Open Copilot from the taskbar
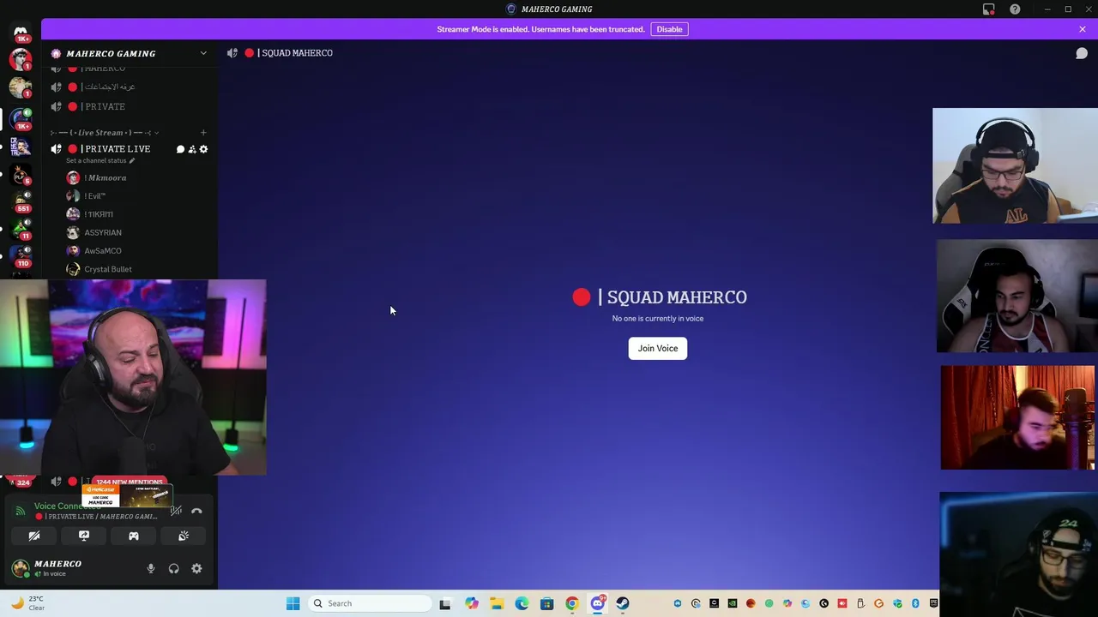Image resolution: width=1098 pixels, height=617 pixels. (x=472, y=603)
